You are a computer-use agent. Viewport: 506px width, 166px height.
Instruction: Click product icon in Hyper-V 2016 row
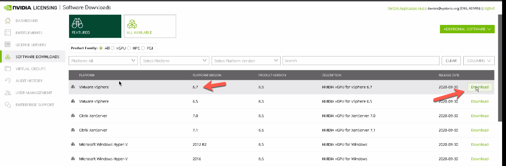tap(73, 159)
